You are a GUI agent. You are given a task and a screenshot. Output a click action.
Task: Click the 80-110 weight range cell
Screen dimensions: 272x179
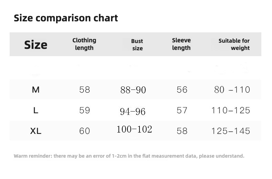click(232, 90)
